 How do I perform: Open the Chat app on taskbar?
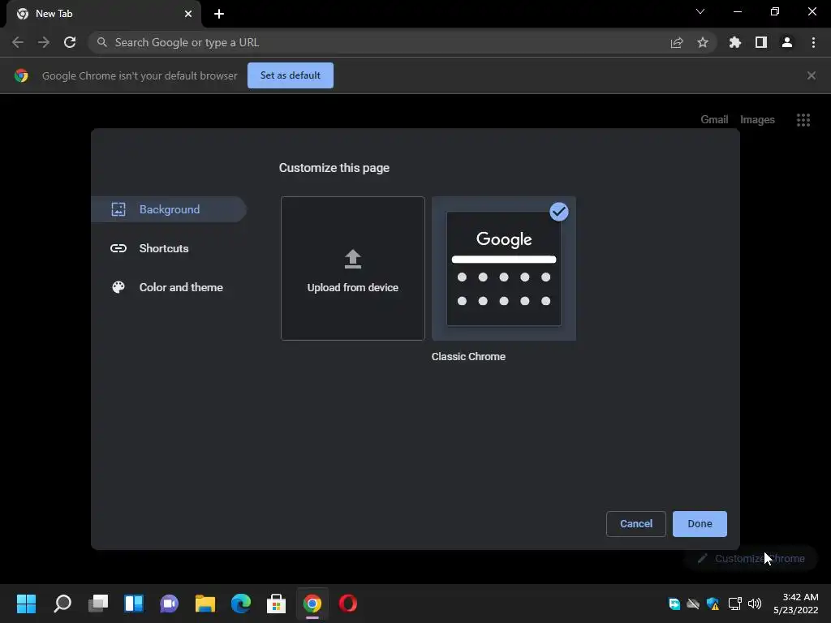(169, 604)
